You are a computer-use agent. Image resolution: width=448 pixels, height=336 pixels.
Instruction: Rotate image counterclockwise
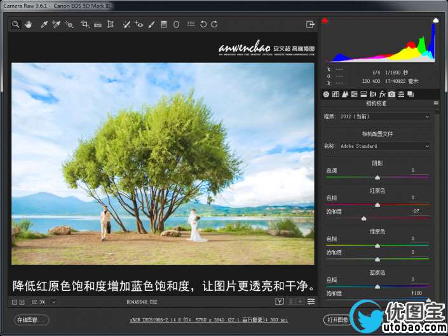[203, 25]
